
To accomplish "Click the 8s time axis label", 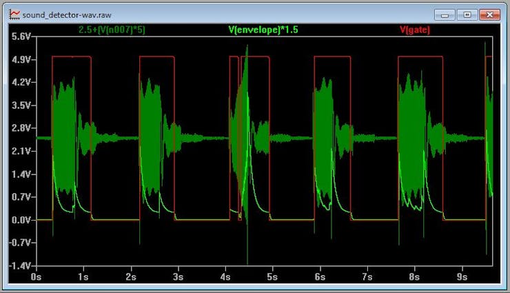I will [x=414, y=276].
